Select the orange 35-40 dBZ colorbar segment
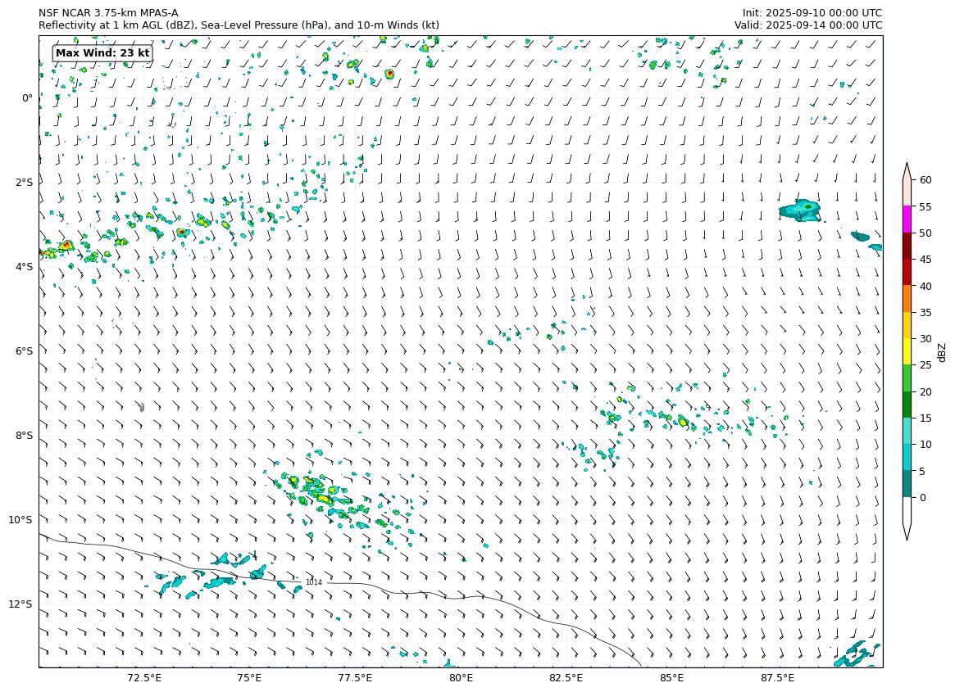This screenshot has height=692, width=955. (907, 298)
